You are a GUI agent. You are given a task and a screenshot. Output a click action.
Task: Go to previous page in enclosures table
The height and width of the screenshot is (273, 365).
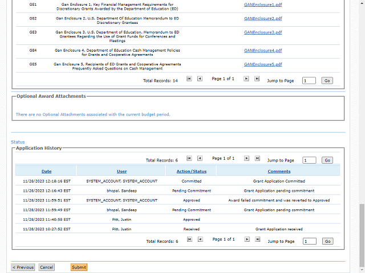click(200, 79)
